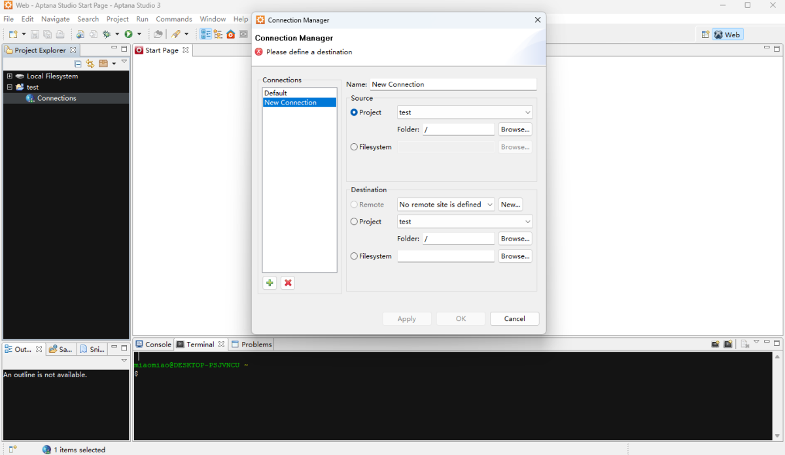Select Default in the Connections list
The width and height of the screenshot is (785, 455).
click(x=276, y=93)
